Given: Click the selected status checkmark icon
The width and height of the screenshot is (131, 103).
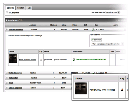Looking at the screenshot, I should [74, 59].
